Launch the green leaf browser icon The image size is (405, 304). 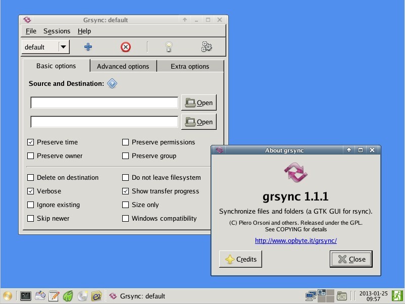(68, 296)
